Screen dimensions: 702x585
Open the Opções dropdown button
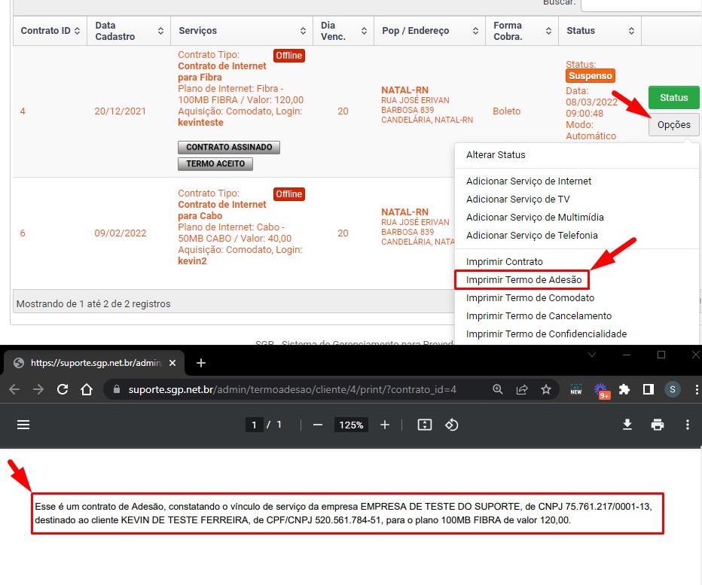(x=673, y=125)
